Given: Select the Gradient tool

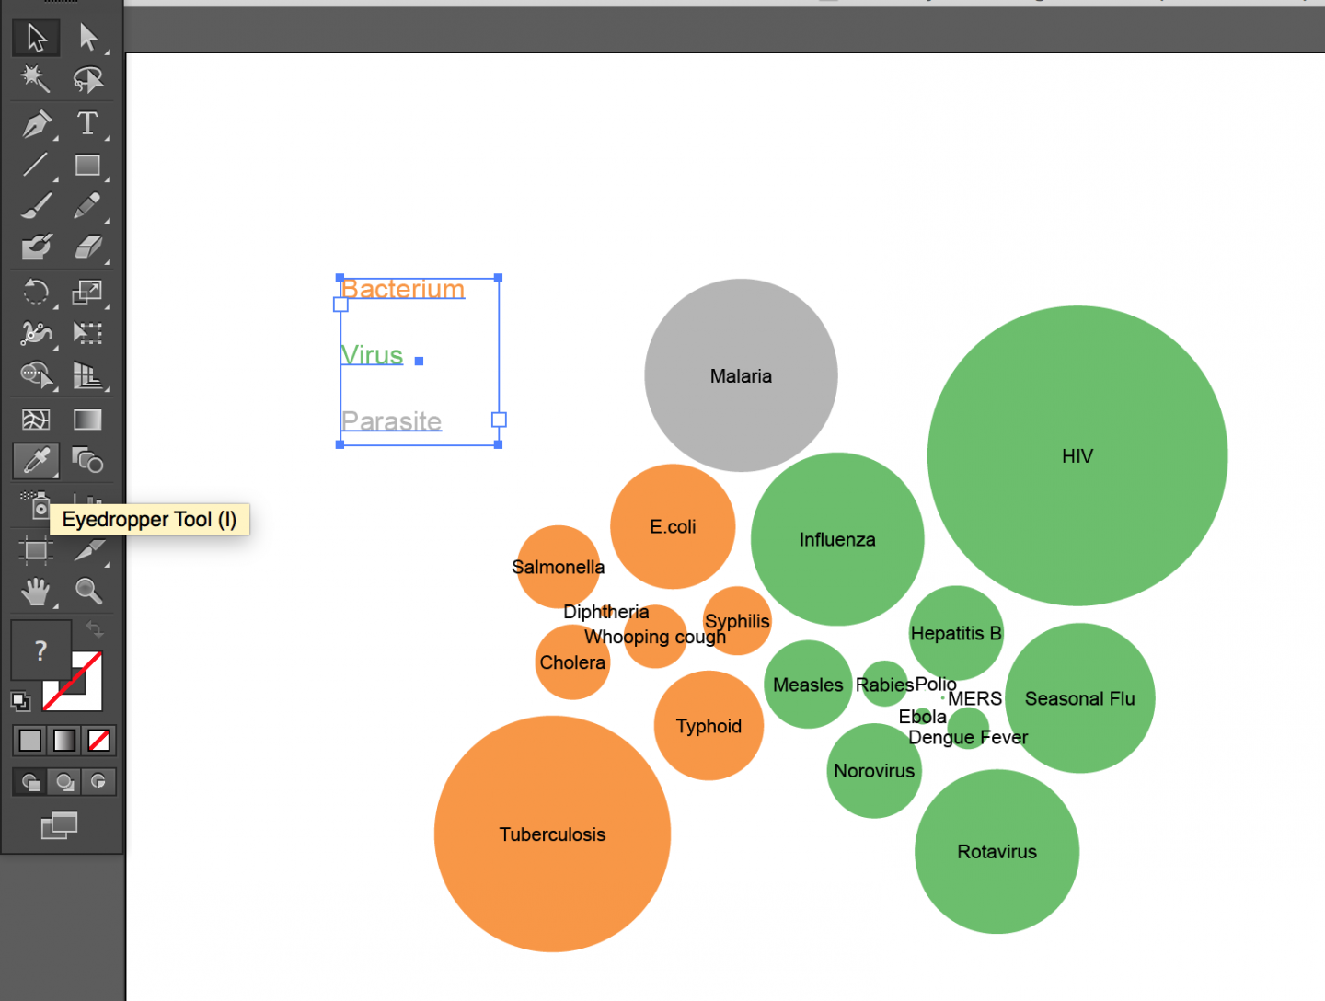Looking at the screenshot, I should click(x=89, y=419).
